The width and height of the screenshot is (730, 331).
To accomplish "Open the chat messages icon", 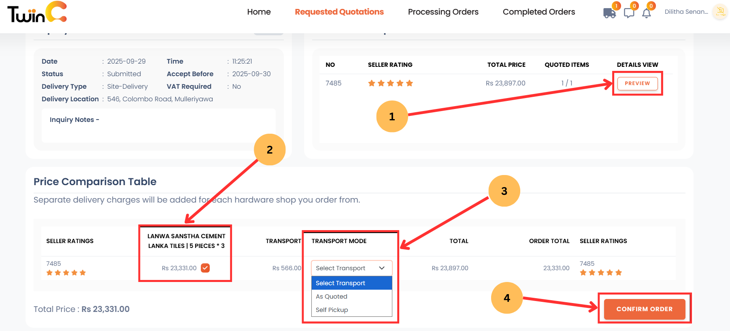I will (x=629, y=13).
